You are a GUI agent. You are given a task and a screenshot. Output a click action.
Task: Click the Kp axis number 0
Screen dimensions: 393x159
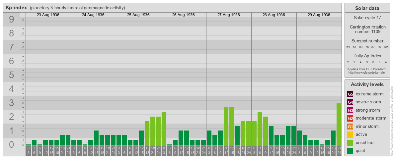(12, 144)
